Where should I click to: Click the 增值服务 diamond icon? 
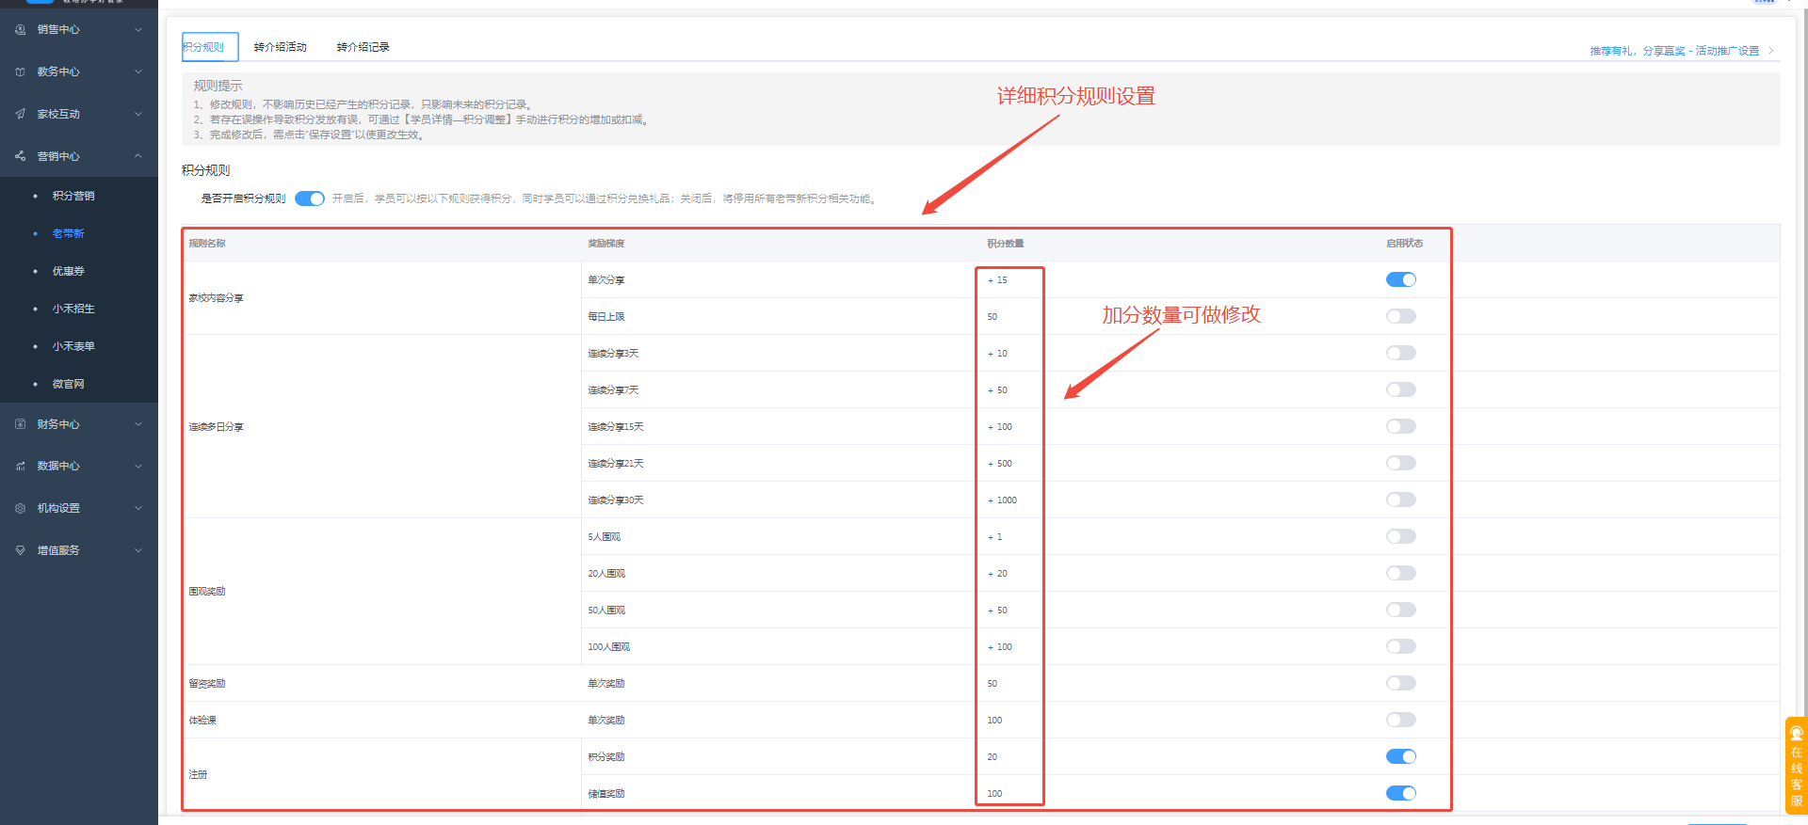click(x=21, y=550)
